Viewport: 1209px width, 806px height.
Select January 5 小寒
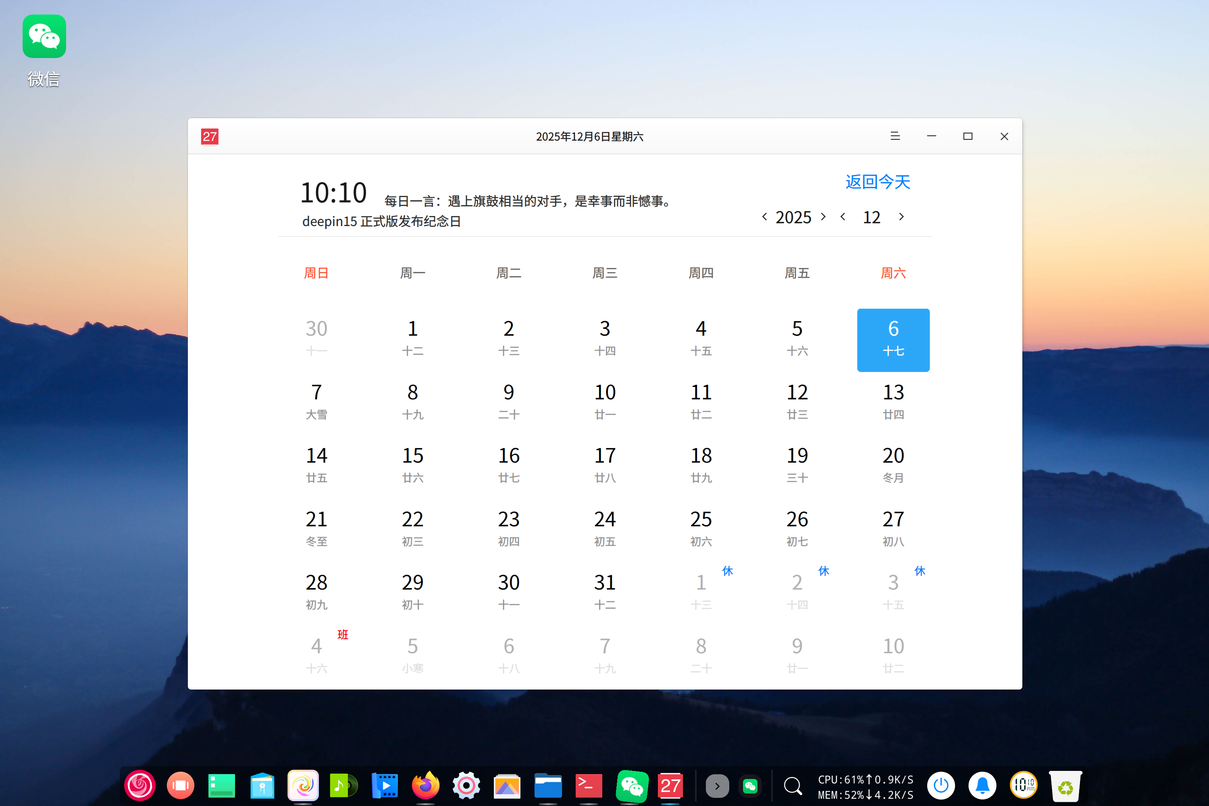(412, 655)
